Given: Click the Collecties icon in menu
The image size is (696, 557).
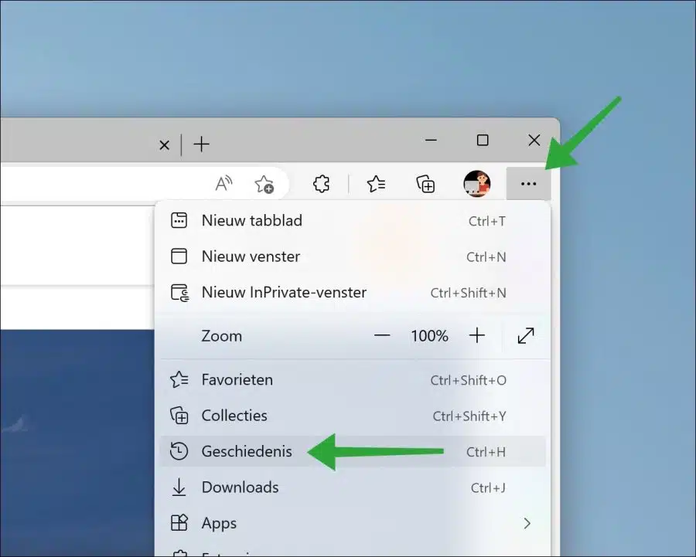Looking at the screenshot, I should pyautogui.click(x=179, y=416).
